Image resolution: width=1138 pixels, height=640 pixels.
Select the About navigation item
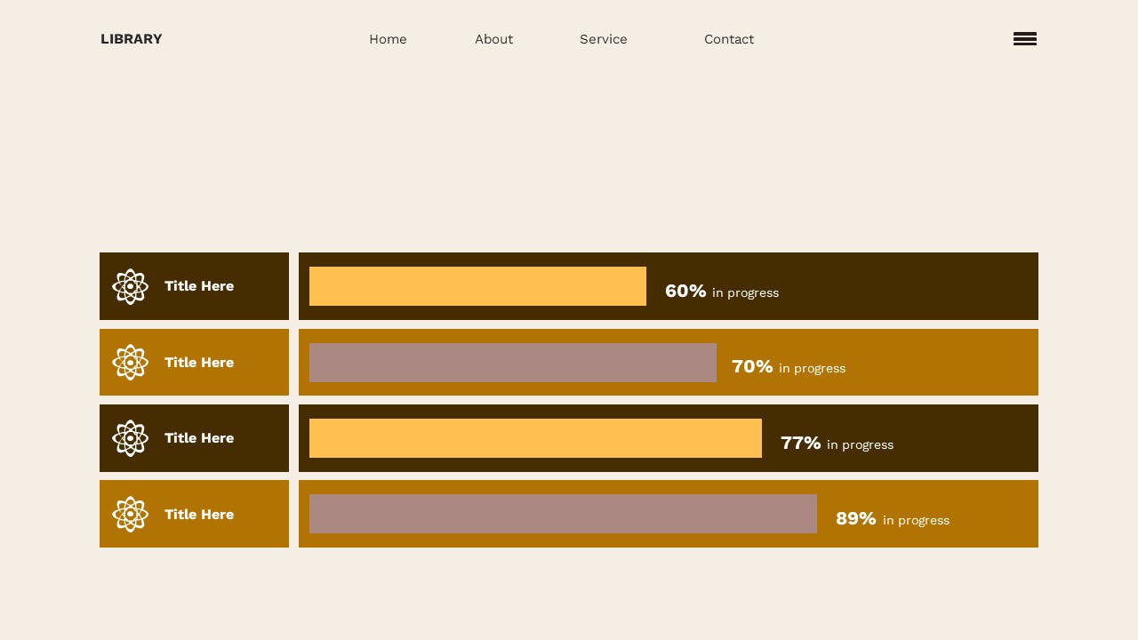[494, 39]
